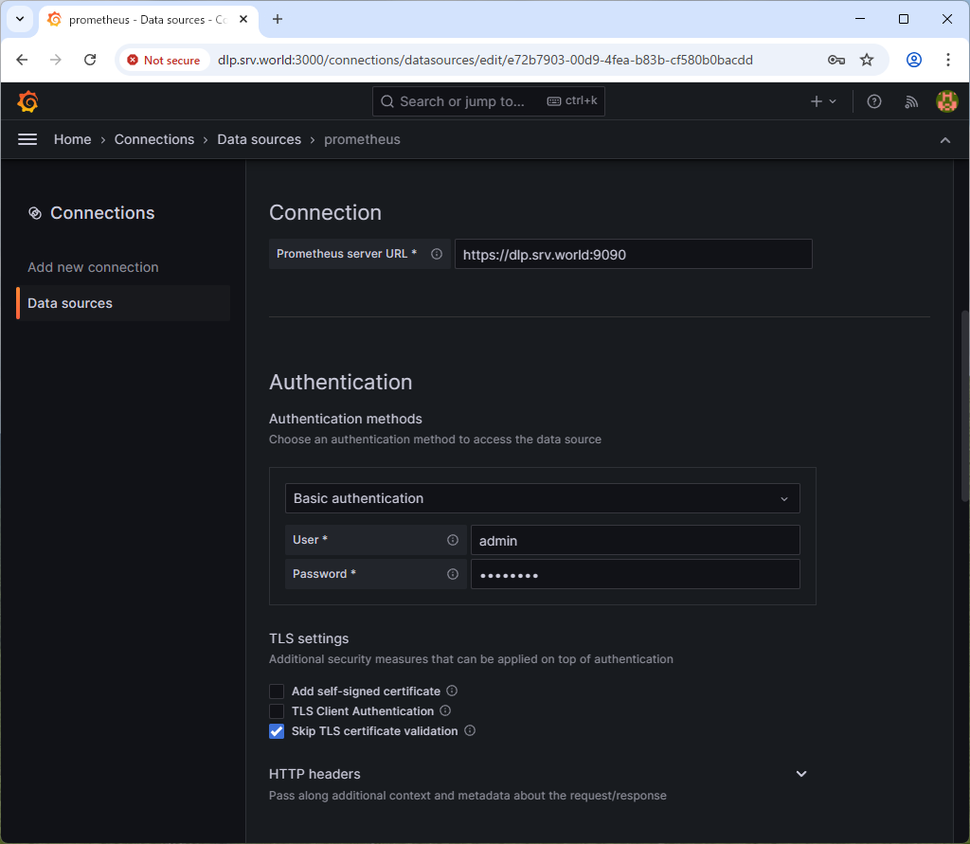Open the tab search dropdown arrow
Screen dimensions: 970x844
tap(20, 19)
